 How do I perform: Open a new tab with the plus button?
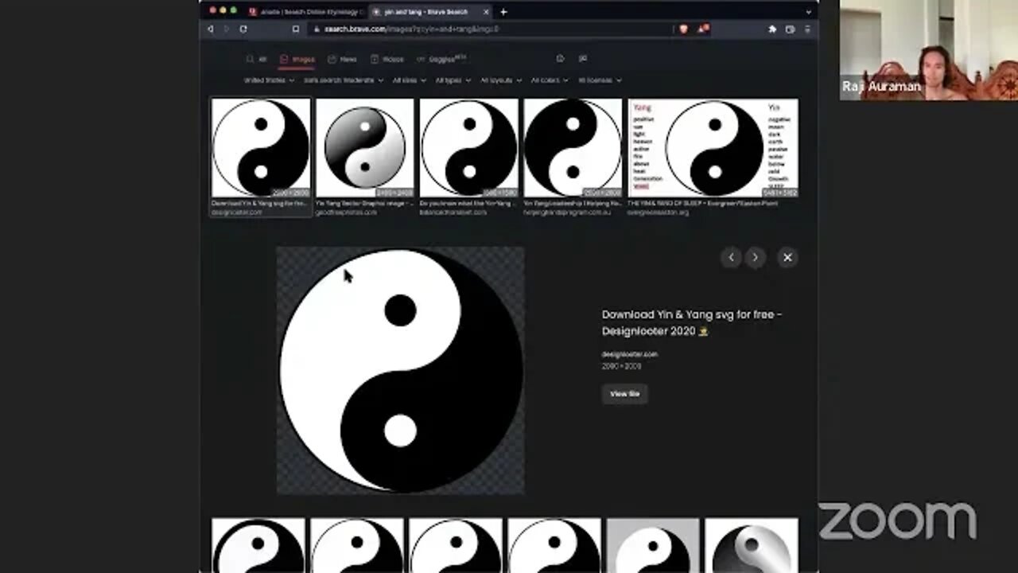click(503, 12)
